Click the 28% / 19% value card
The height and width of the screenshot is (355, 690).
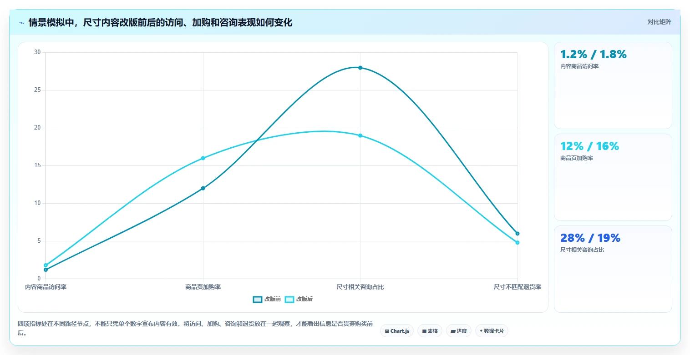613,269
